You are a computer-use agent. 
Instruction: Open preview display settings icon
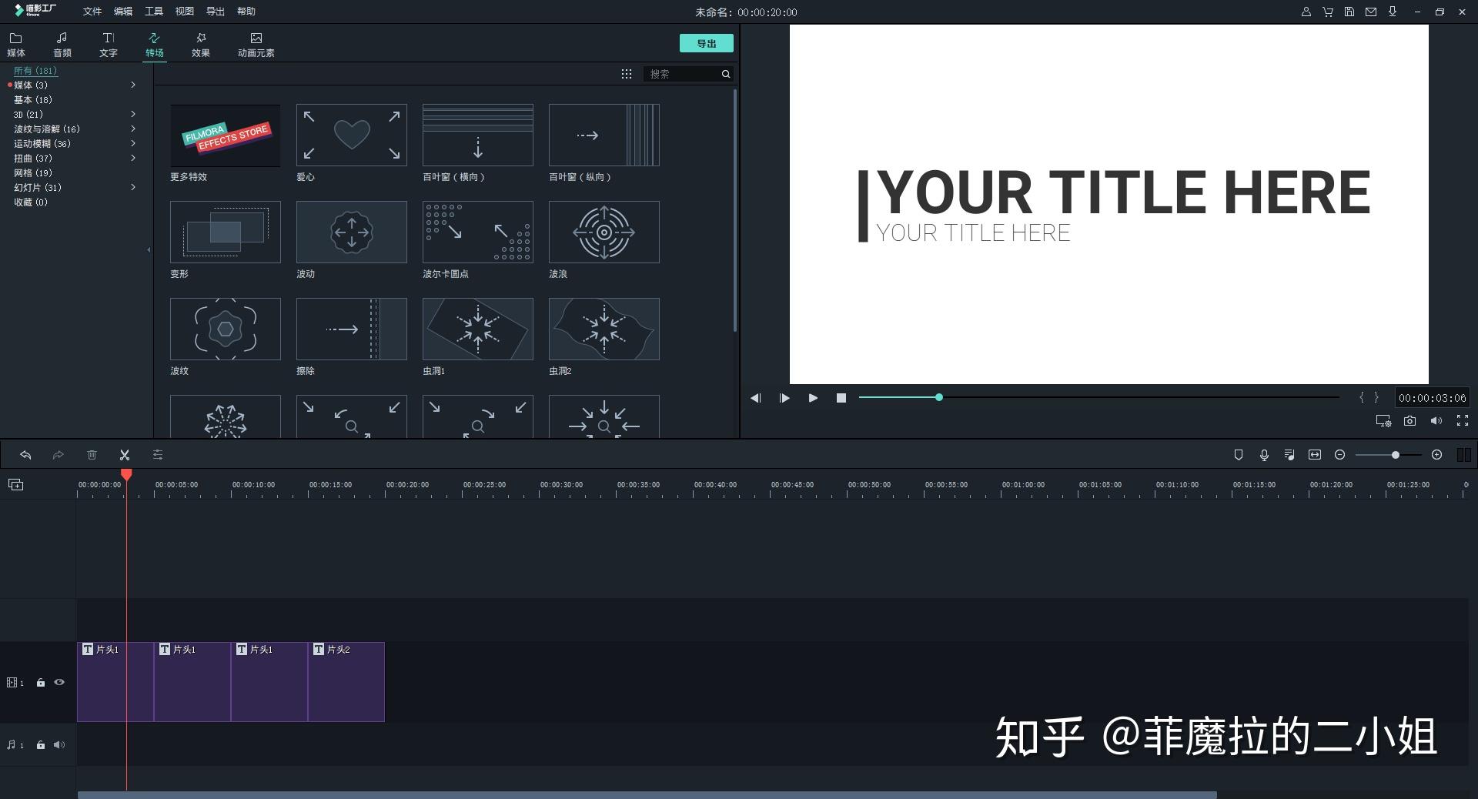tap(1383, 421)
